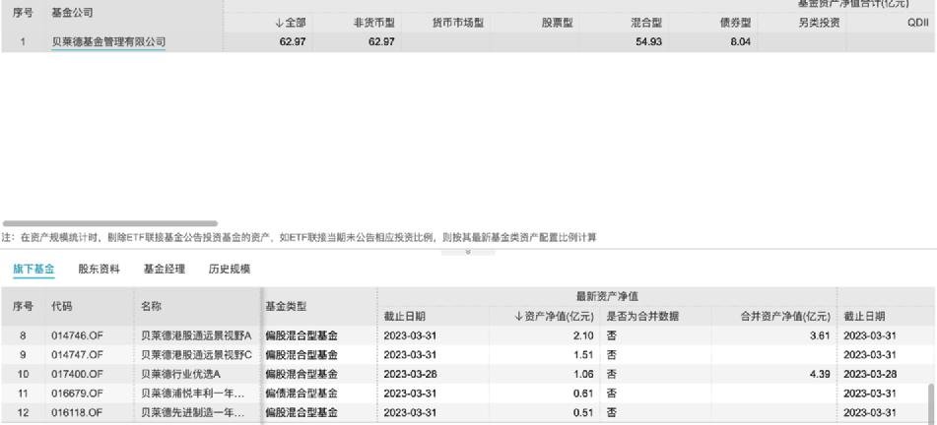937x425 pixels.
Task: Select fund code 014746.OF
Action: pos(77,336)
